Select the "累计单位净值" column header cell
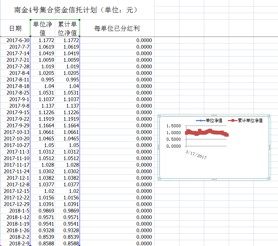Image resolution: width=278 pixels, height=246 pixels. coord(67,28)
